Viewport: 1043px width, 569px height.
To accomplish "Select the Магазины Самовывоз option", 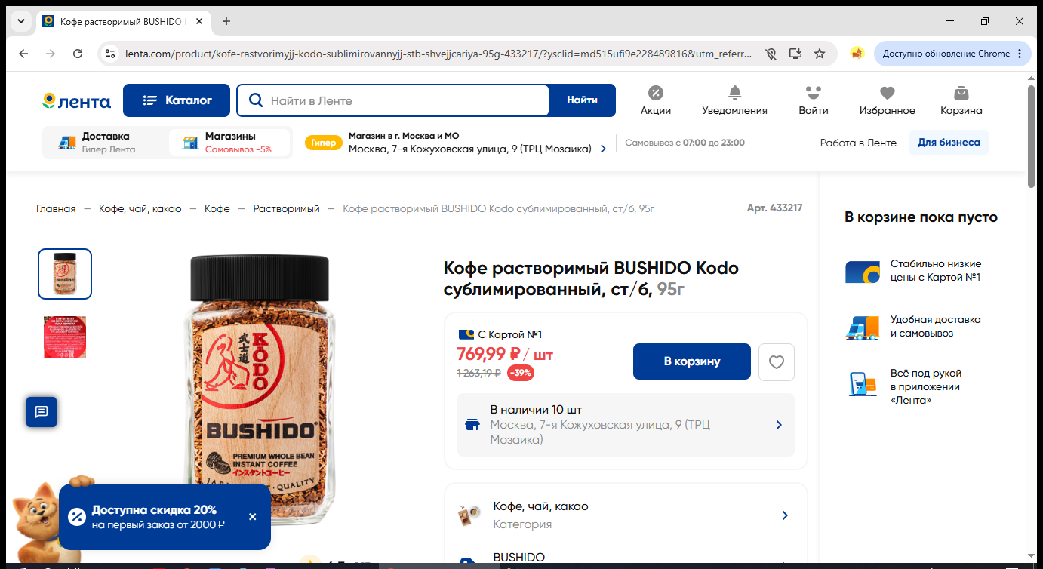I will pyautogui.click(x=229, y=143).
